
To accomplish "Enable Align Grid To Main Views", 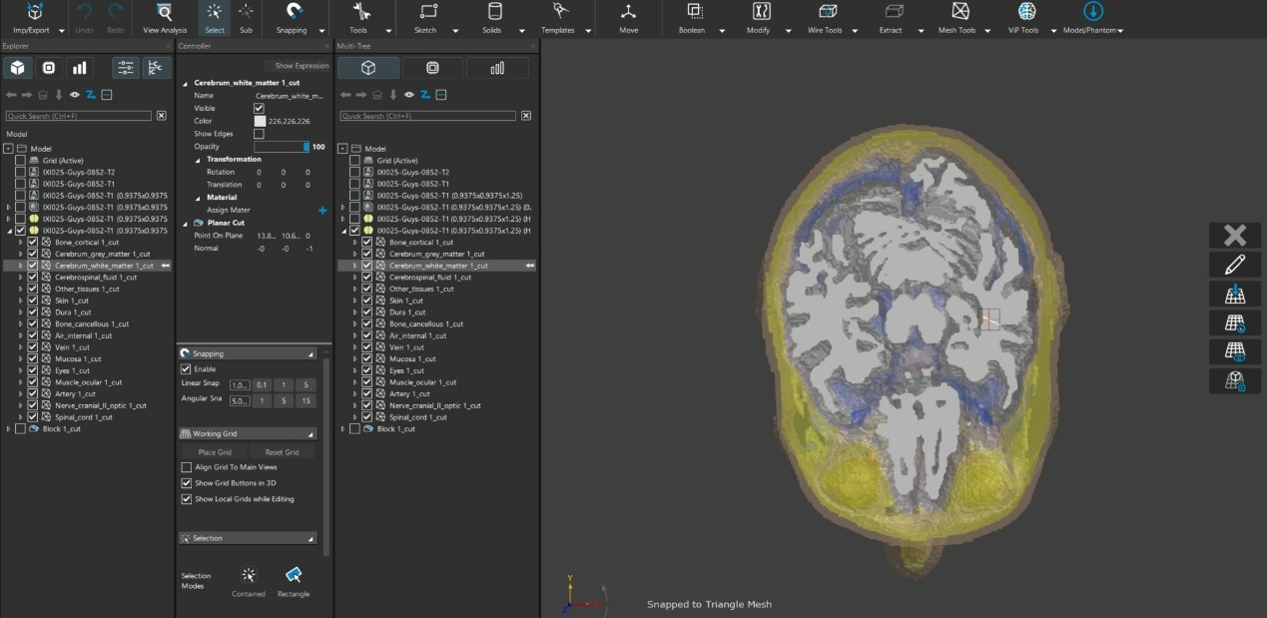I will (x=187, y=467).
